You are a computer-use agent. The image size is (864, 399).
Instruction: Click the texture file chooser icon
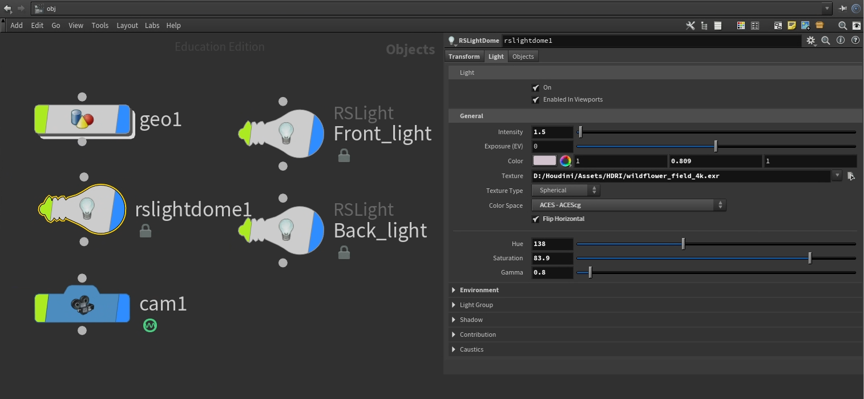pos(851,176)
